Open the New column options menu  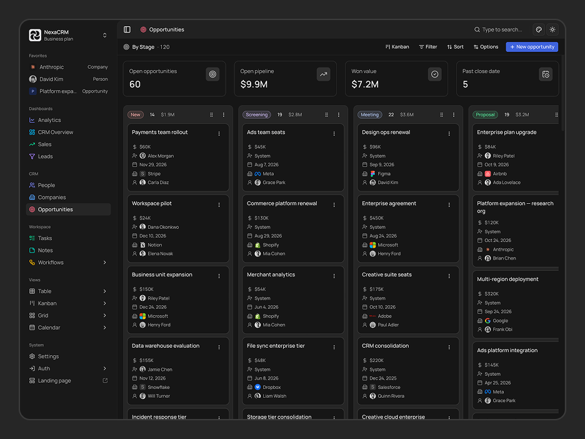pyautogui.click(x=224, y=115)
